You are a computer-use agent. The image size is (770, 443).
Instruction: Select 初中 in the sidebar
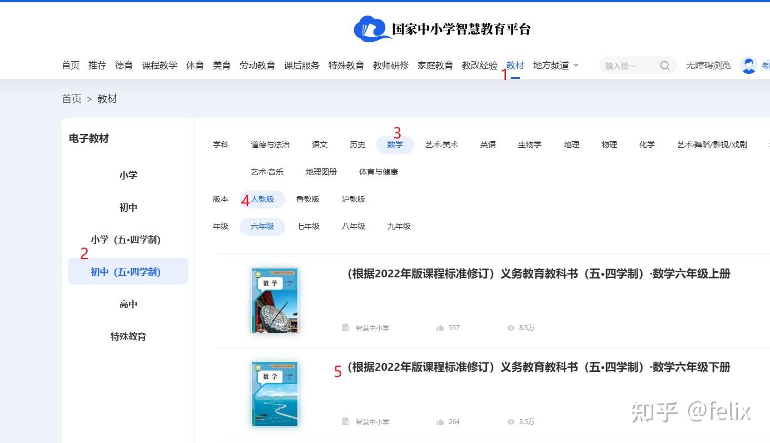click(128, 207)
